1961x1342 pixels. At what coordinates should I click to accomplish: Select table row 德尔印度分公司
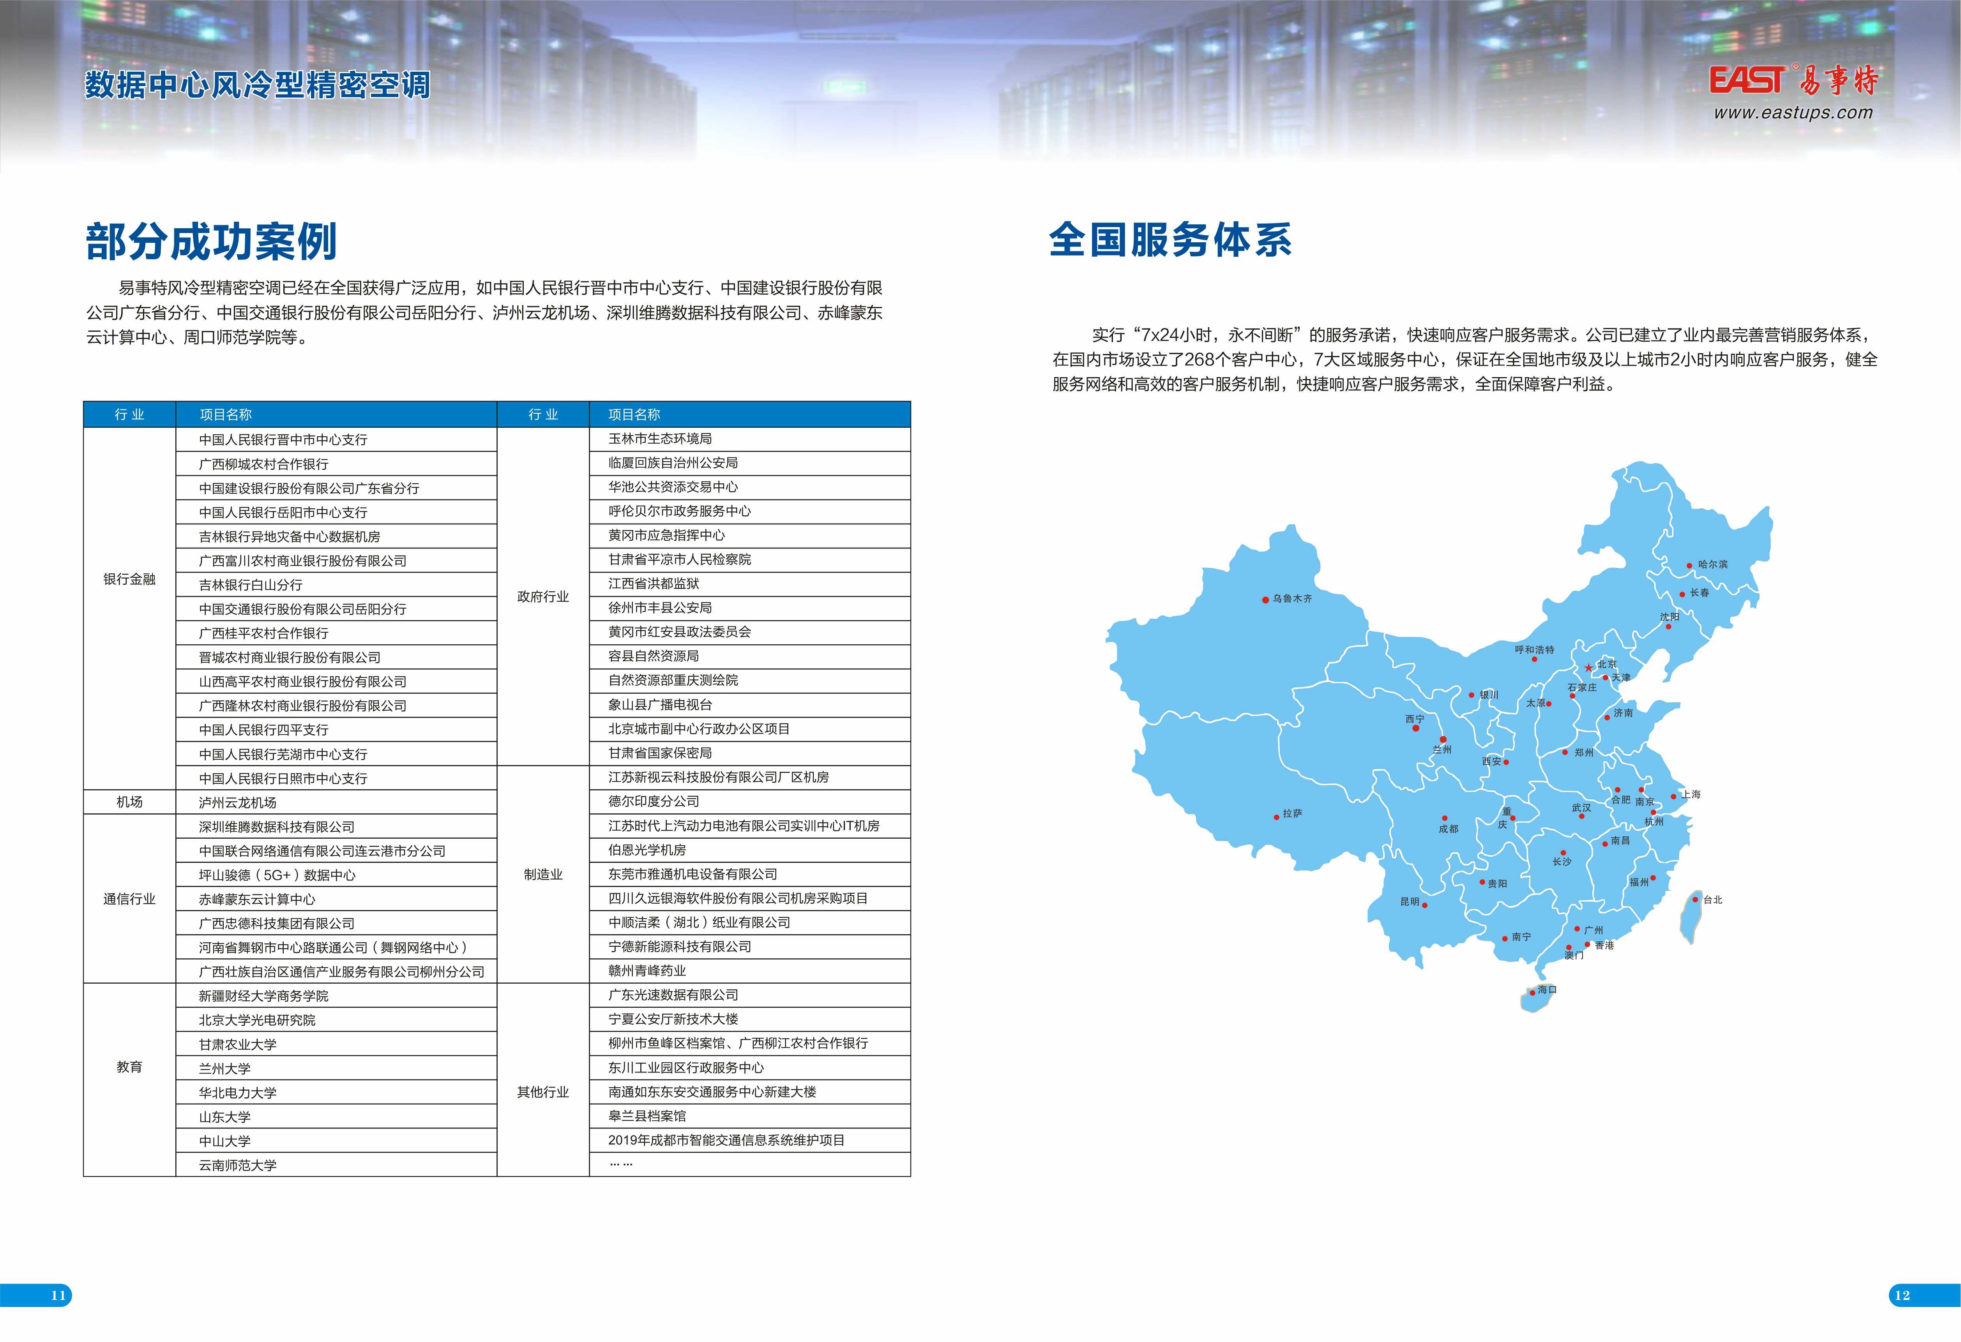749,801
